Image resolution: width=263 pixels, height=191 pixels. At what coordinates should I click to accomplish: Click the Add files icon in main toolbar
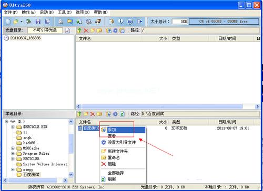[112, 22]
